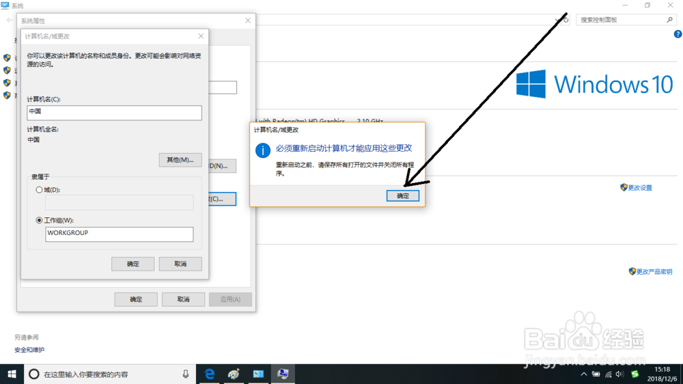Viewport: 683px width, 384px height.
Task: Open the 更改产品密钥 link
Action: click(654, 271)
